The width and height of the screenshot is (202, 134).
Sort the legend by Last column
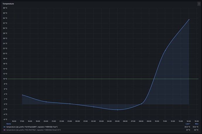pyautogui.click(x=188, y=124)
